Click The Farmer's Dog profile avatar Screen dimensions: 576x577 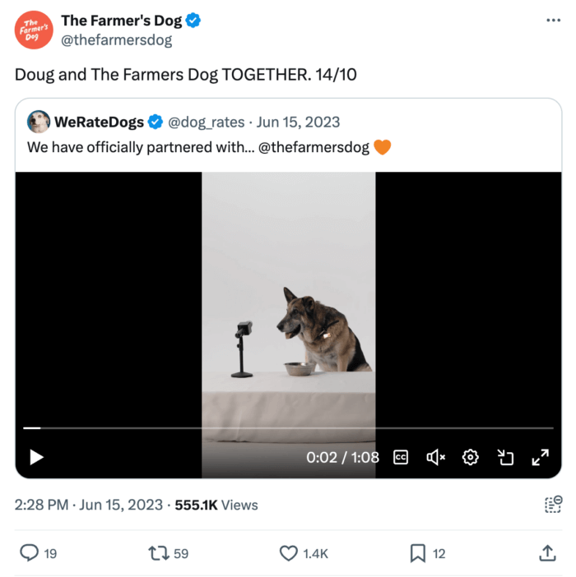[x=34, y=30]
